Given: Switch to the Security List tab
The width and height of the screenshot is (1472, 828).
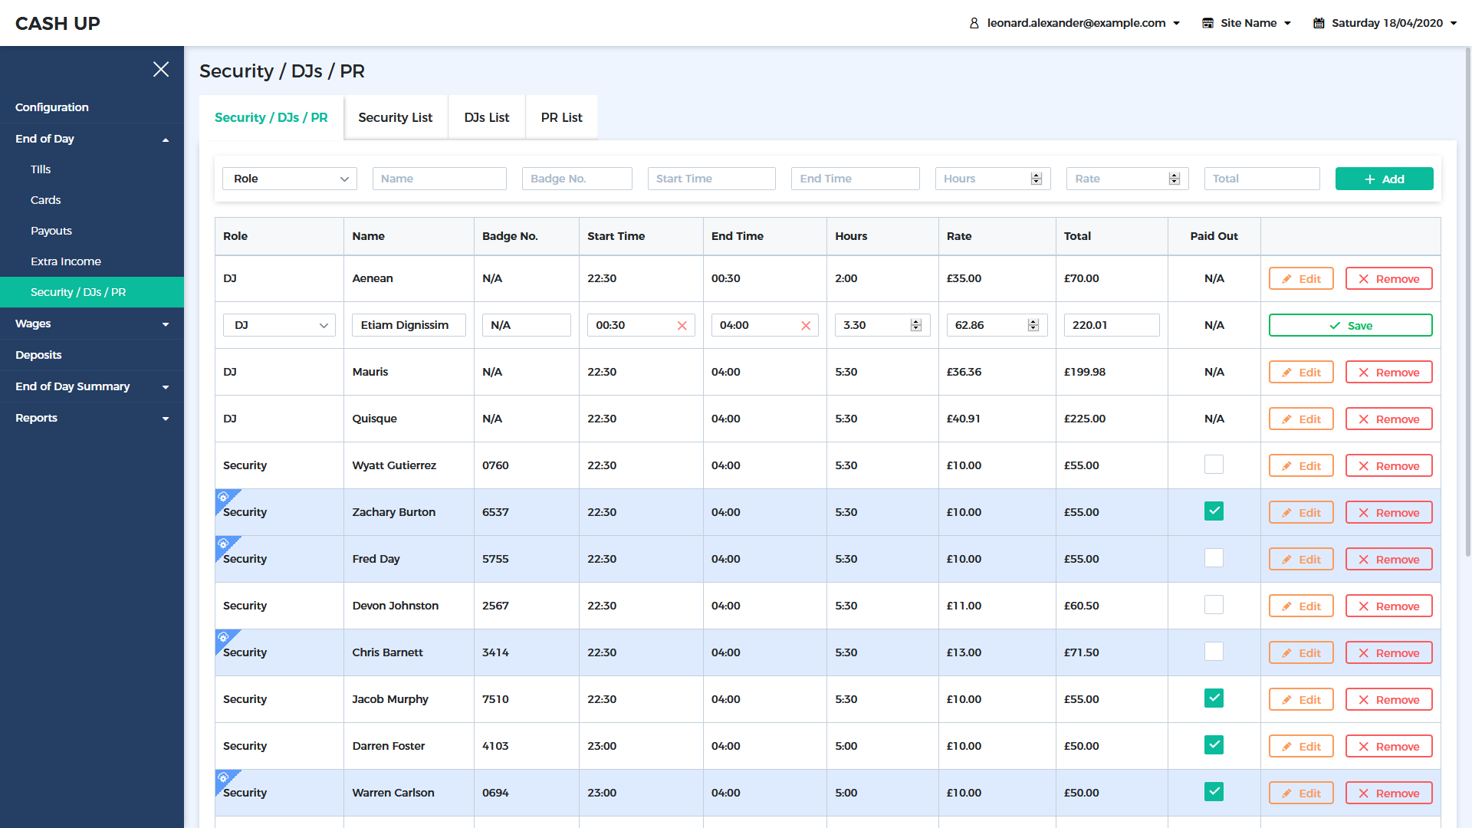Looking at the screenshot, I should [396, 117].
